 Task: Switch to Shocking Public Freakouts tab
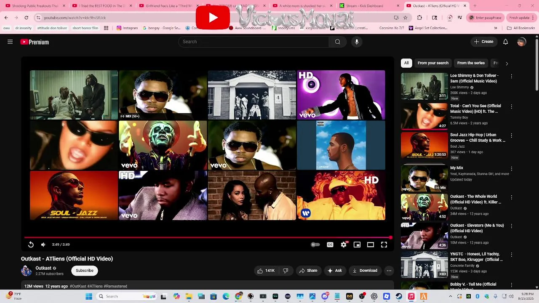click(x=35, y=6)
